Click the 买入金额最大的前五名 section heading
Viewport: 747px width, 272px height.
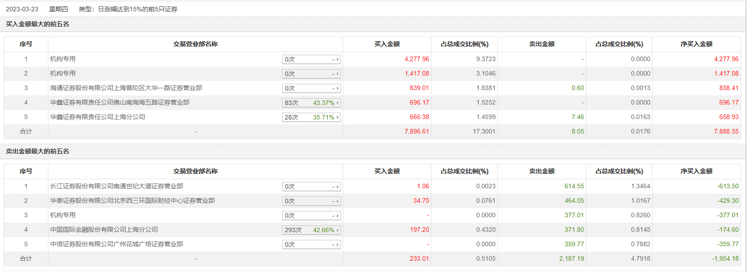click(38, 24)
